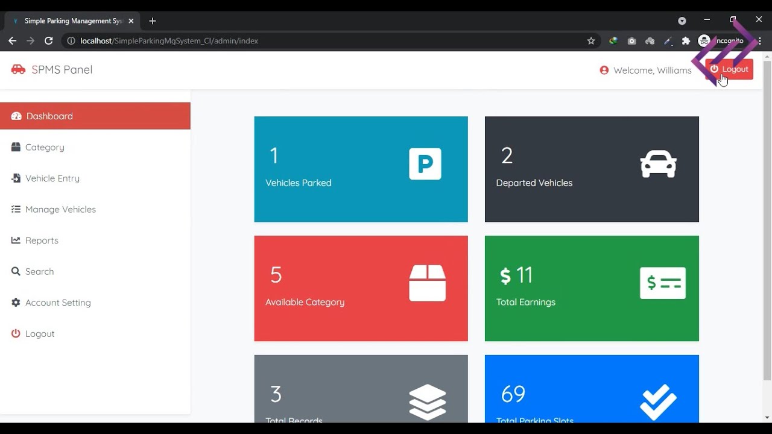772x434 pixels.
Task: Open the Dashboard sidebar item
Action: click(x=95, y=116)
